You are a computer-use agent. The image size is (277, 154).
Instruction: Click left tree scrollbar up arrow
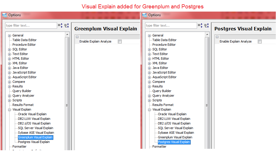(x=67, y=34)
